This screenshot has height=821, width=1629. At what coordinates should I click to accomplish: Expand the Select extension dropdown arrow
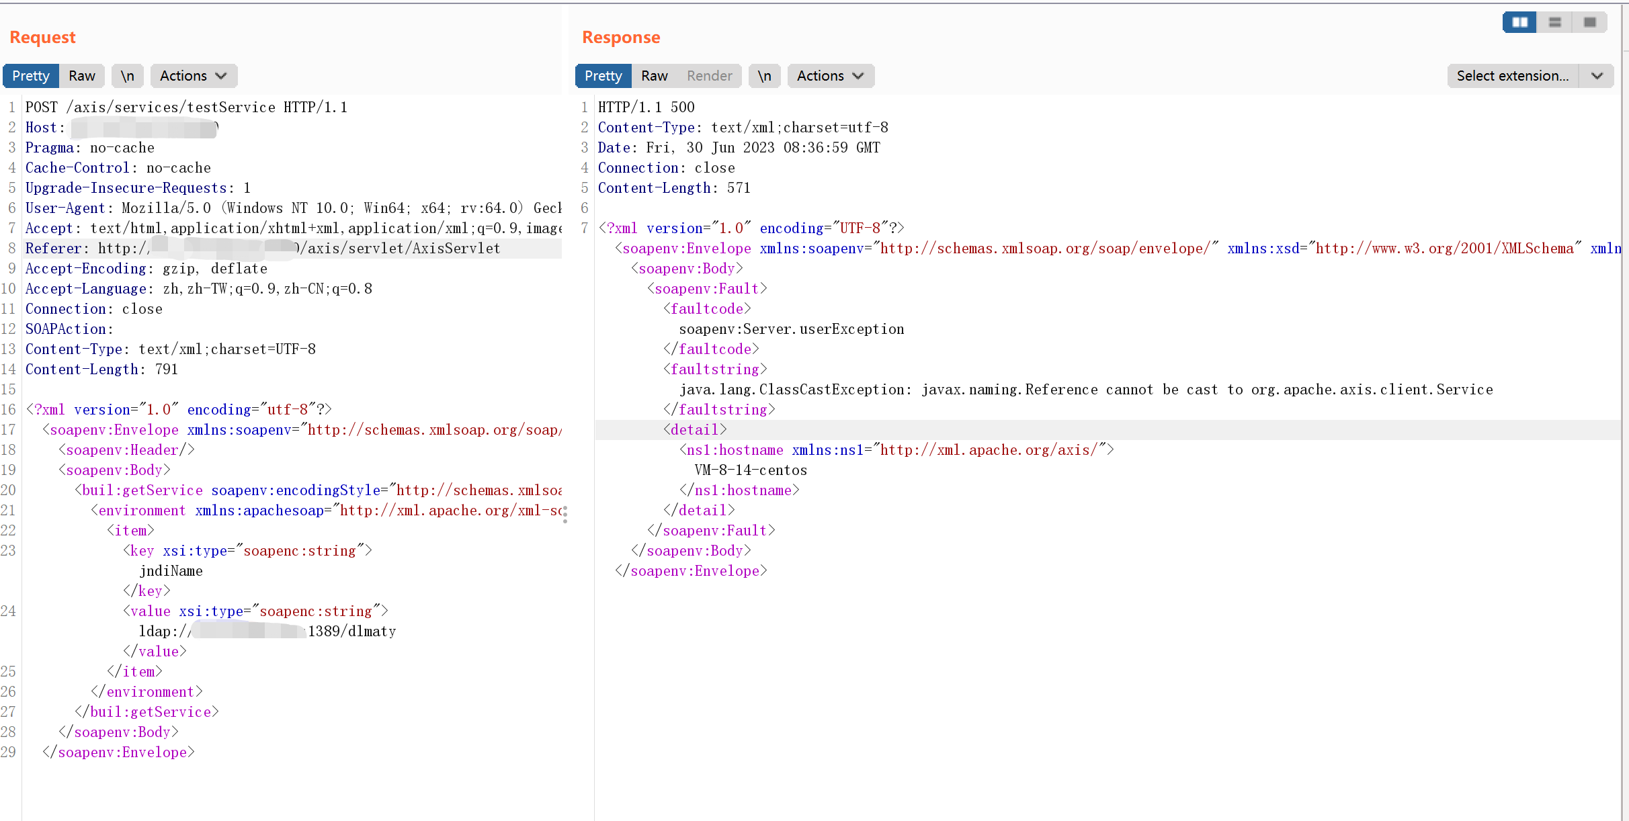(x=1597, y=76)
